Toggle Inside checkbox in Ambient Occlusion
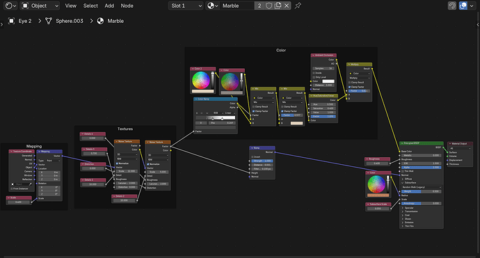This screenshot has width=480, height=258. (314, 73)
